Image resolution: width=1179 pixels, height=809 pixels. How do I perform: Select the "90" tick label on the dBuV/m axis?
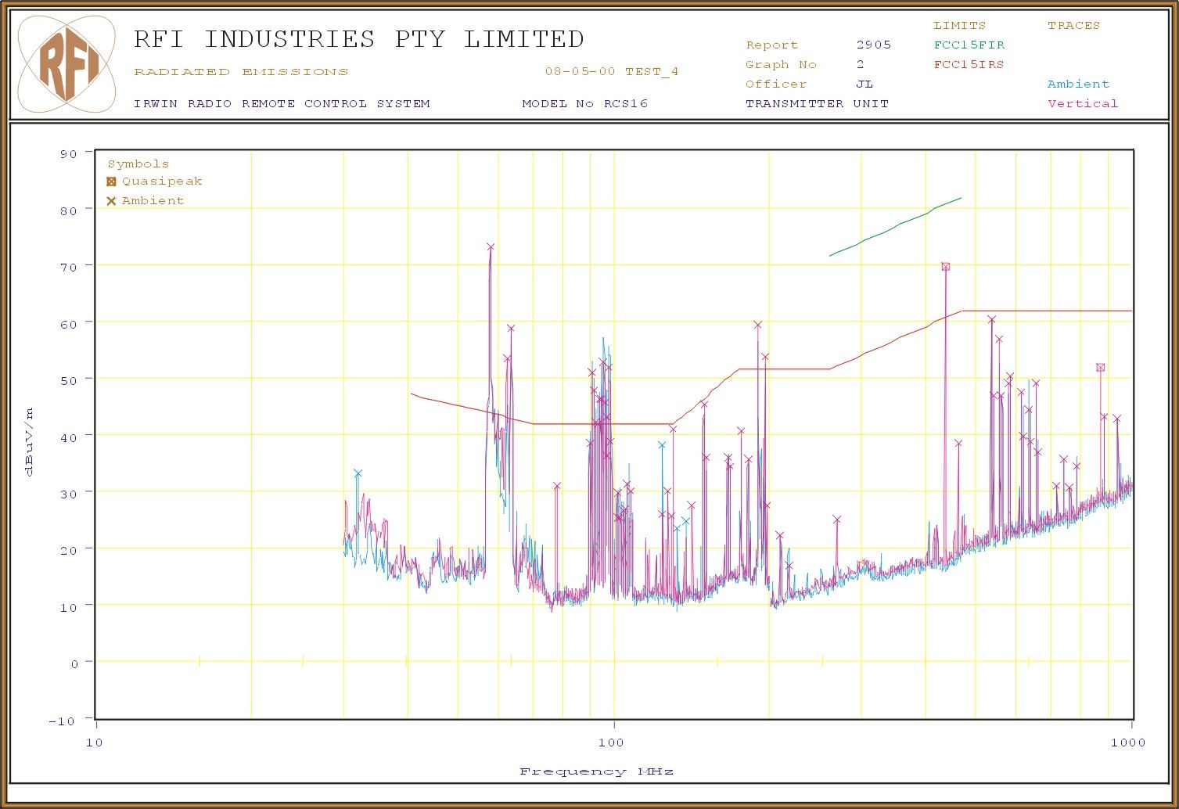[x=69, y=154]
